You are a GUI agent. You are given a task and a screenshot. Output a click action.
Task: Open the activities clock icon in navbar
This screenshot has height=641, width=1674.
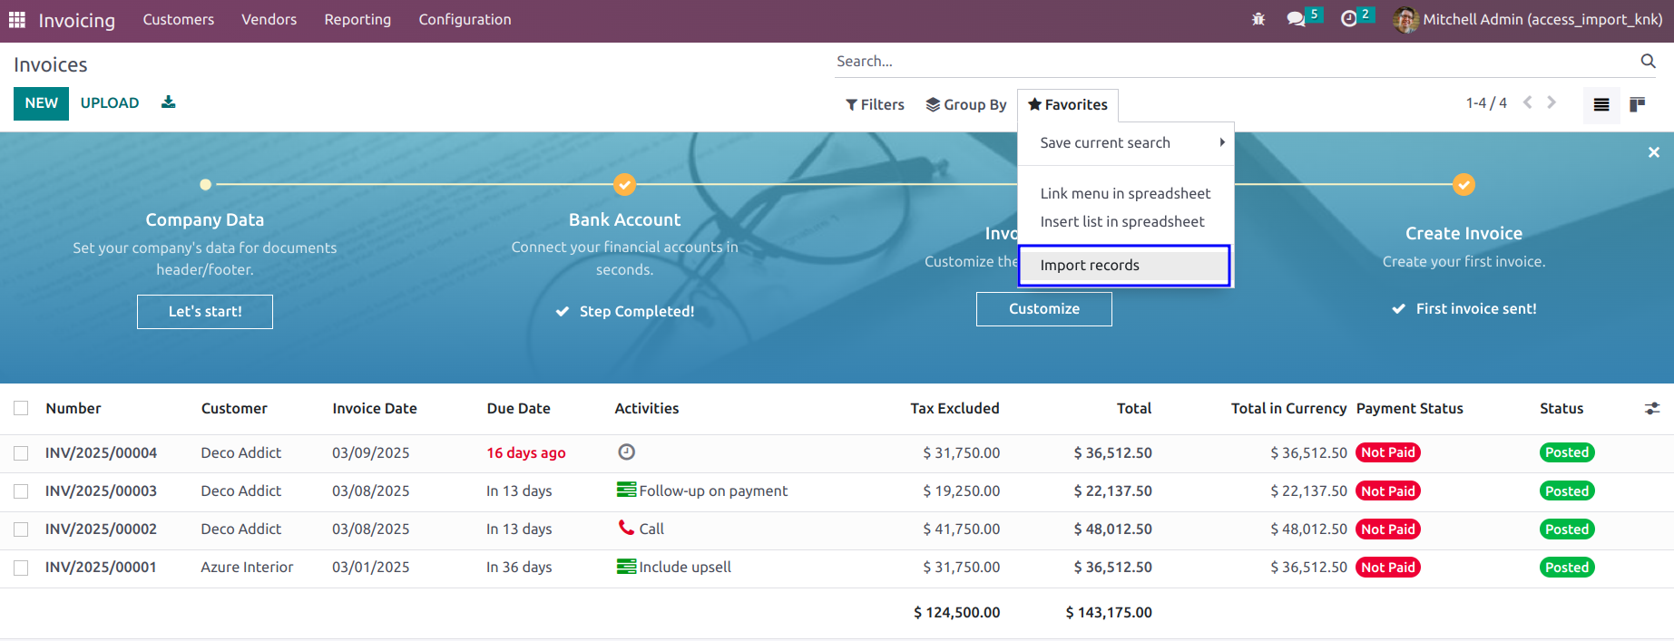1349,19
